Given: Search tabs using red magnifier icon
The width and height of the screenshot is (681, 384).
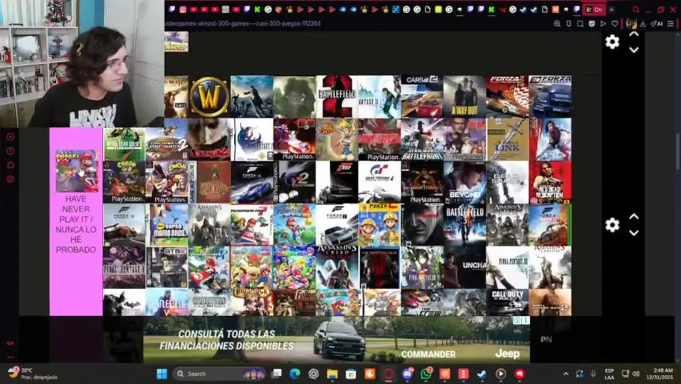Looking at the screenshot, I should coord(636,10).
